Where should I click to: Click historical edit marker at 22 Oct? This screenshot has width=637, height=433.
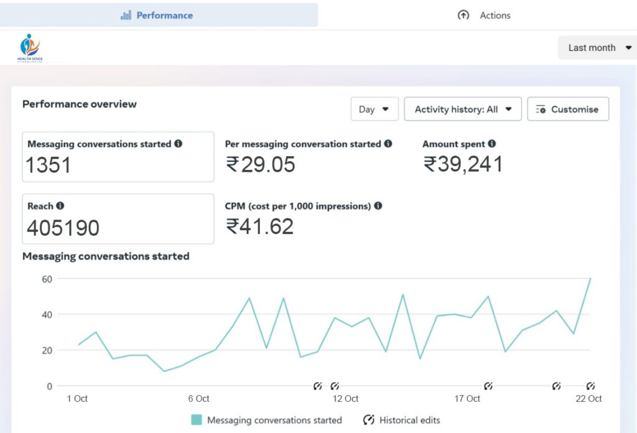tap(590, 386)
